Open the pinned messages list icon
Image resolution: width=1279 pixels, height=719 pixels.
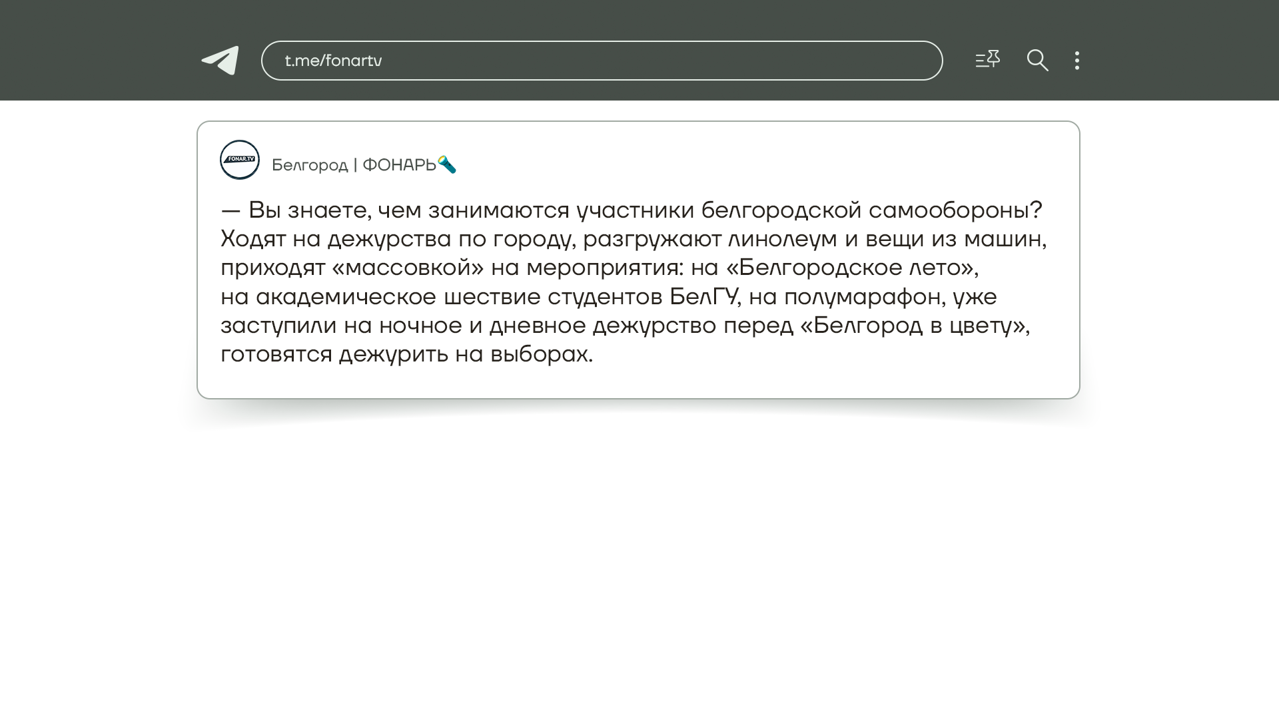pyautogui.click(x=987, y=60)
